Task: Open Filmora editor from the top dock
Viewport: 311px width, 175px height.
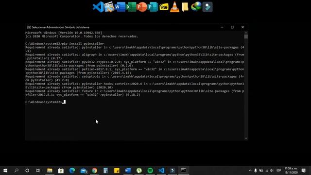Action: [207, 7]
